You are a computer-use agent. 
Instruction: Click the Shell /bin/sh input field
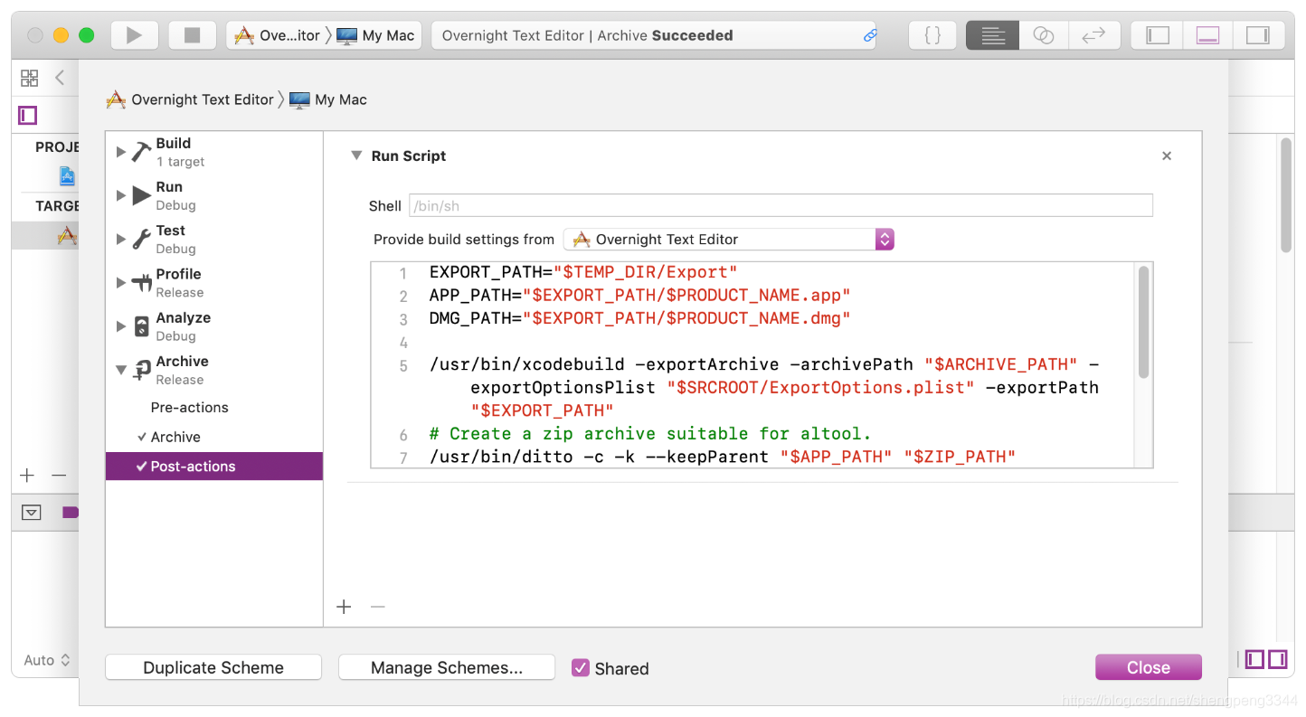(781, 205)
